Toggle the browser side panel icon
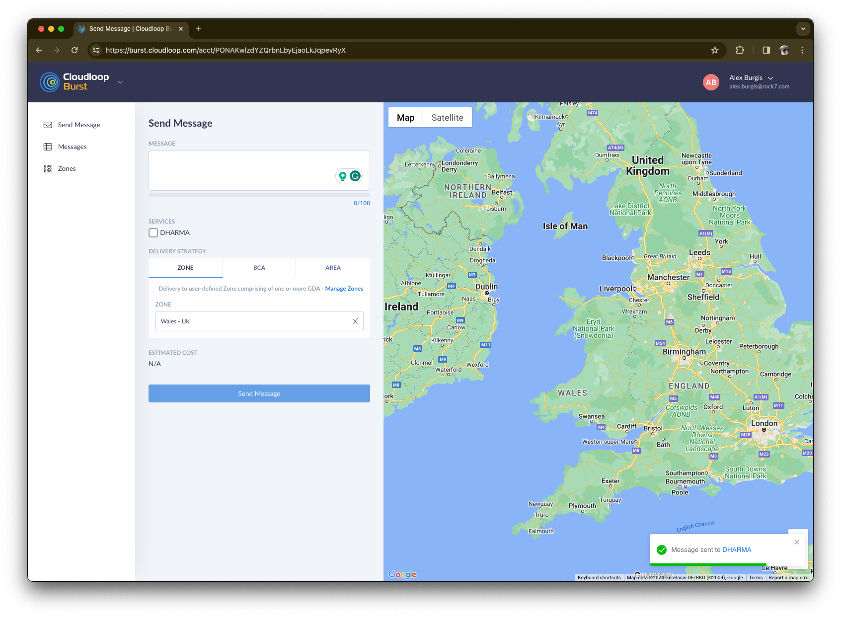This screenshot has width=841, height=618. 766,50
